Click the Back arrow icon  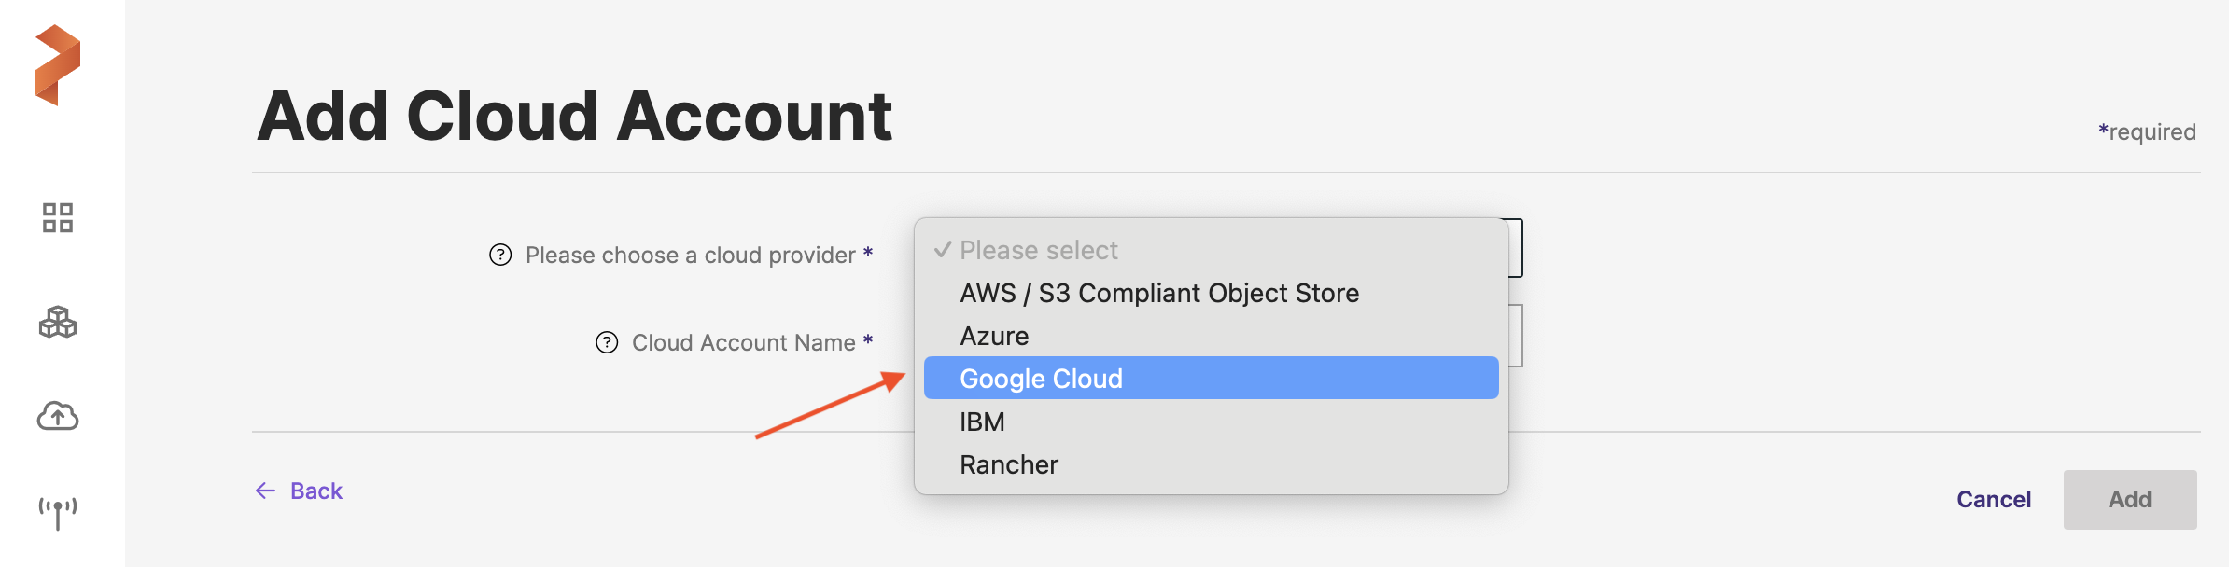pyautogui.click(x=266, y=491)
